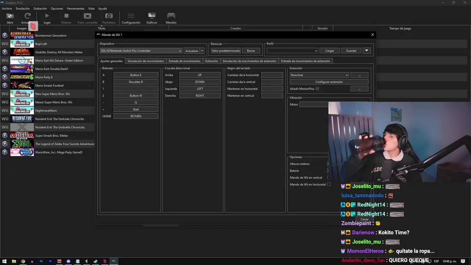Click the Actualizar device button
471x265 pixels.
pos(192,51)
